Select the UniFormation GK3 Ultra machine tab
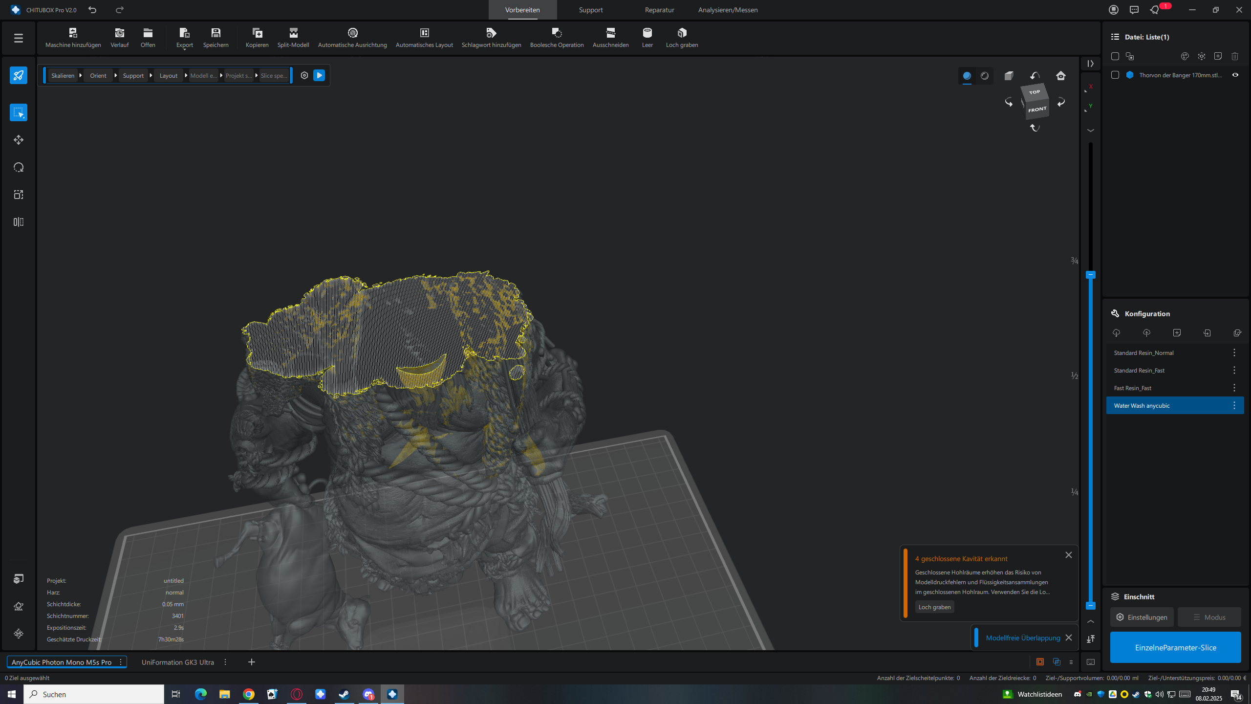This screenshot has width=1251, height=704. tap(178, 662)
